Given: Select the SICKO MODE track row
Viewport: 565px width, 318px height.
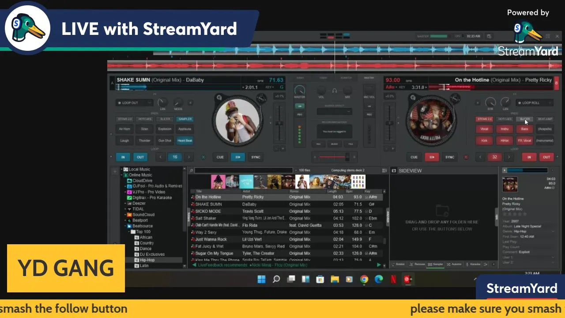Looking at the screenshot, I should [286, 211].
